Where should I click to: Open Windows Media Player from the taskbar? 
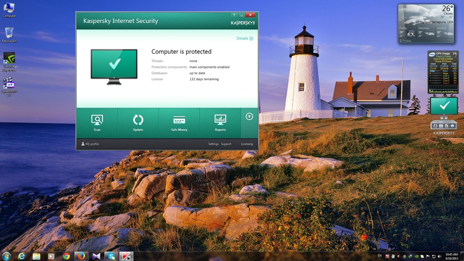tap(51, 256)
